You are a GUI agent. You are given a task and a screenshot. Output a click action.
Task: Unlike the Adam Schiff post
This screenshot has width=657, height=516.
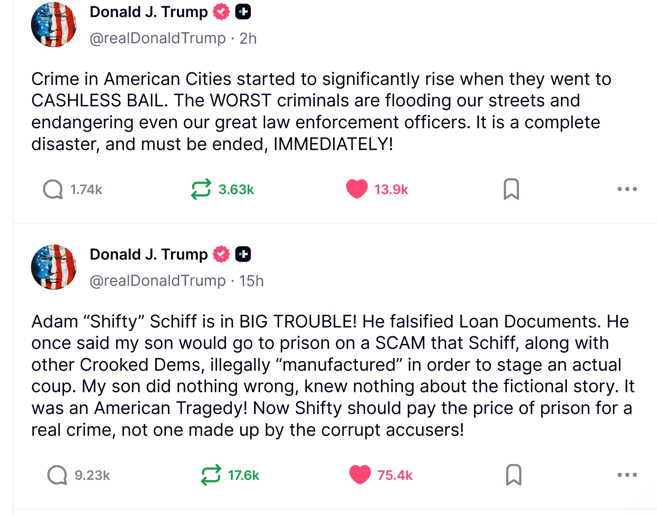360,475
